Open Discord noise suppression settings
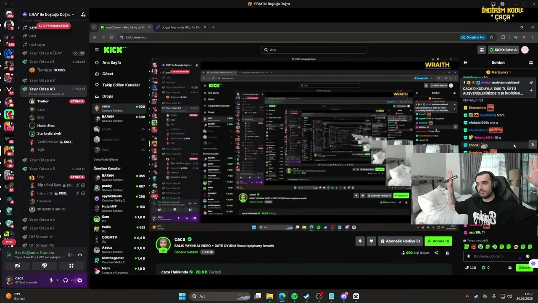 (x=71, y=255)
